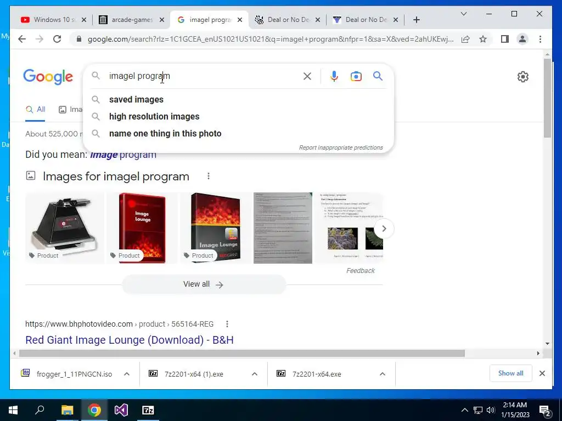Open the notification center icon
Viewport: 562px width, 421px height.
(545, 411)
